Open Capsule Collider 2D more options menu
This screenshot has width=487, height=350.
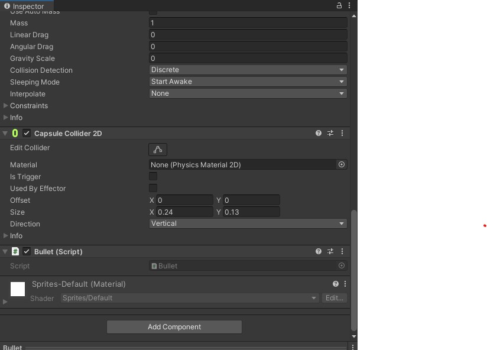pyautogui.click(x=342, y=133)
